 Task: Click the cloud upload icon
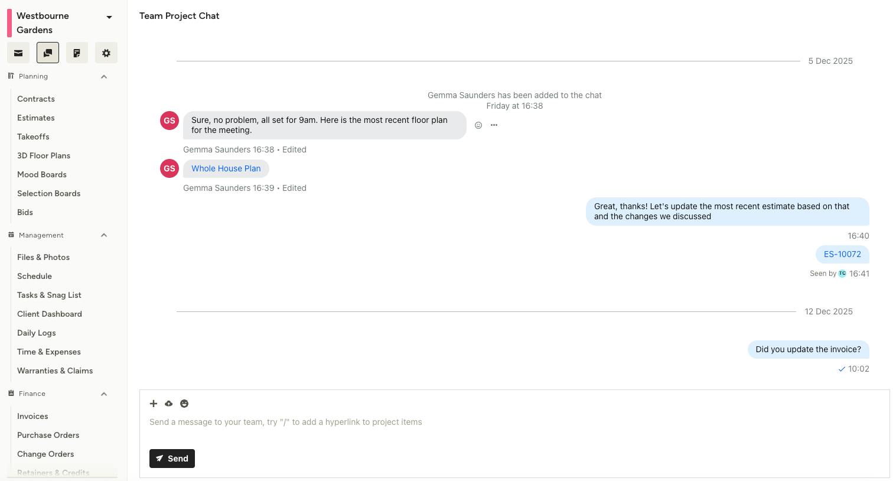[x=169, y=404]
